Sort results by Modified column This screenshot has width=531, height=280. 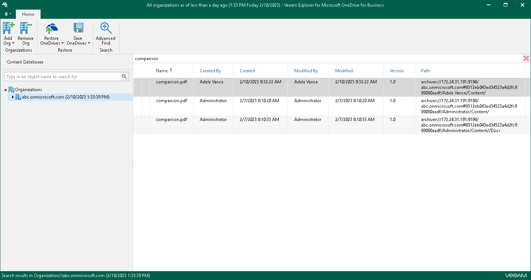click(344, 71)
